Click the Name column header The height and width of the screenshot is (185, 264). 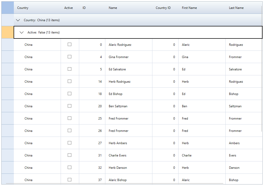coord(113,8)
